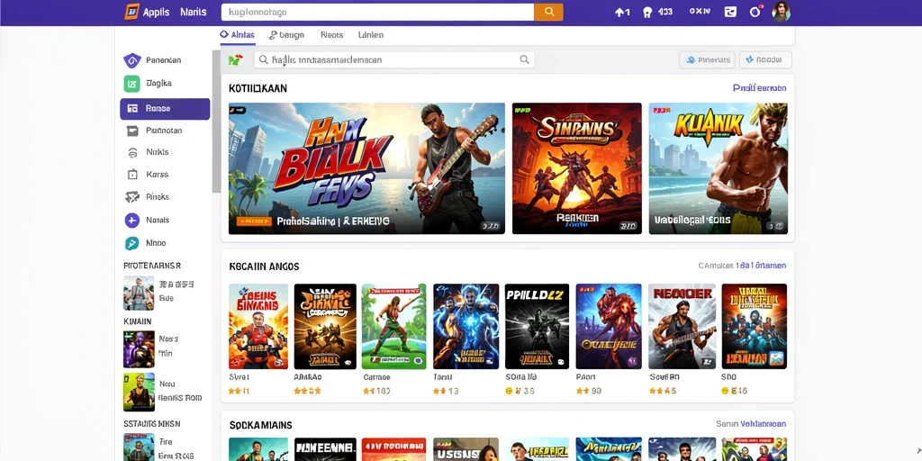The width and height of the screenshot is (922, 461).
Task: Click the teal Nnoo sidebar icon
Action: point(132,243)
